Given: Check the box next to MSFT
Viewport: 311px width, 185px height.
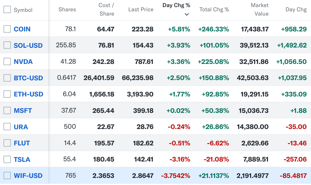Looking at the screenshot, I should click(x=7, y=110).
